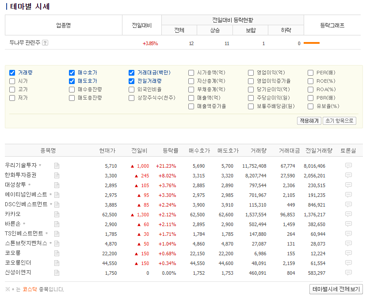The height and width of the screenshot is (296, 366).
Task: Click the 코스닥 text in the footnote
Action: [30, 289]
